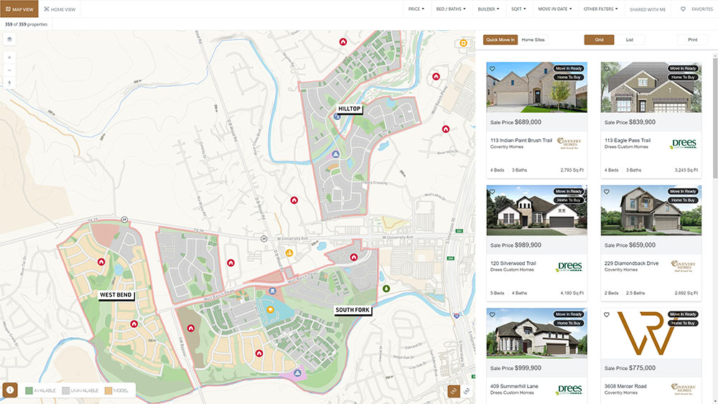Open the Price filter dropdown
This screenshot has width=718, height=404.
416,9
